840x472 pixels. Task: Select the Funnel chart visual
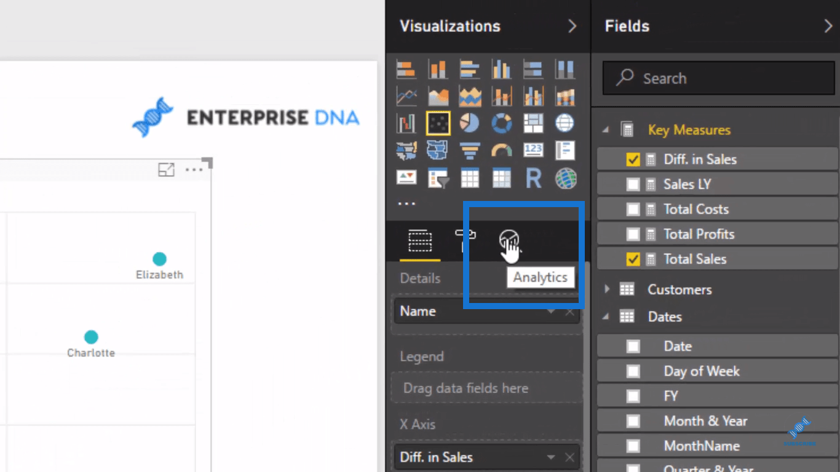(470, 151)
